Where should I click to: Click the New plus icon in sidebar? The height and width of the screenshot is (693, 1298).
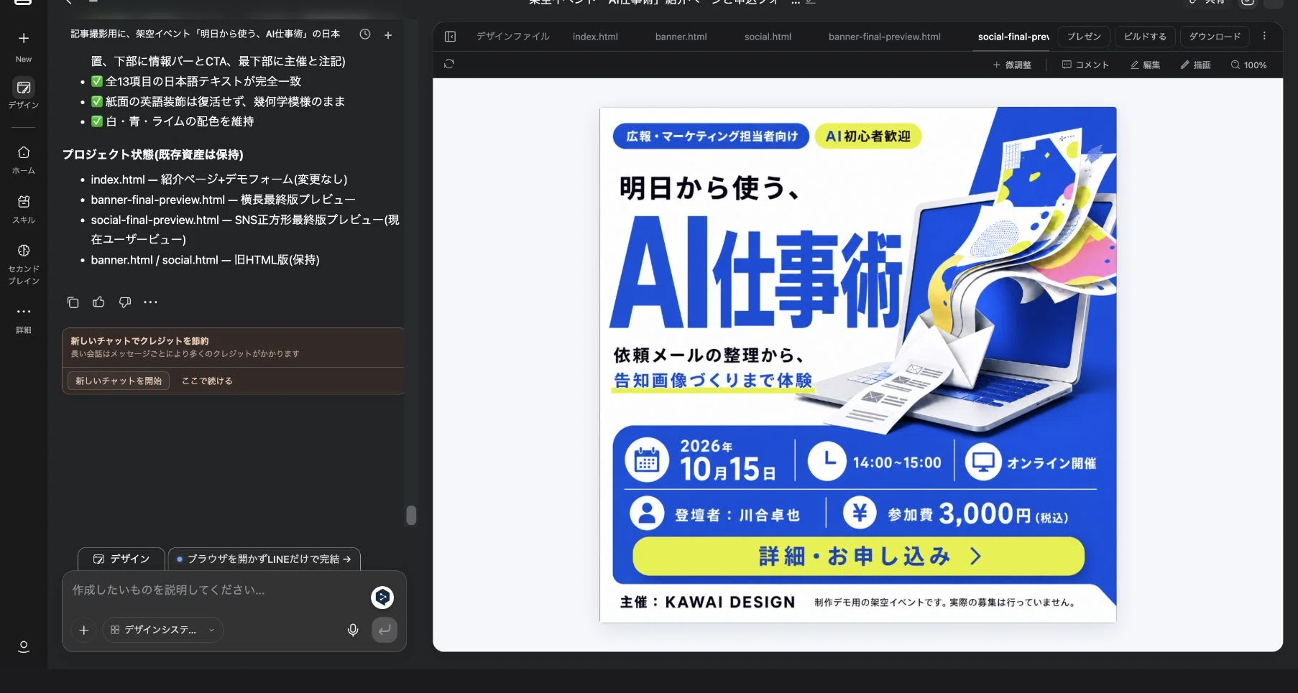(24, 38)
